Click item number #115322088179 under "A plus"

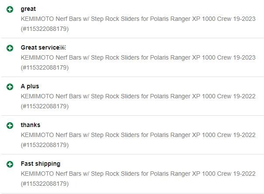[45, 106]
